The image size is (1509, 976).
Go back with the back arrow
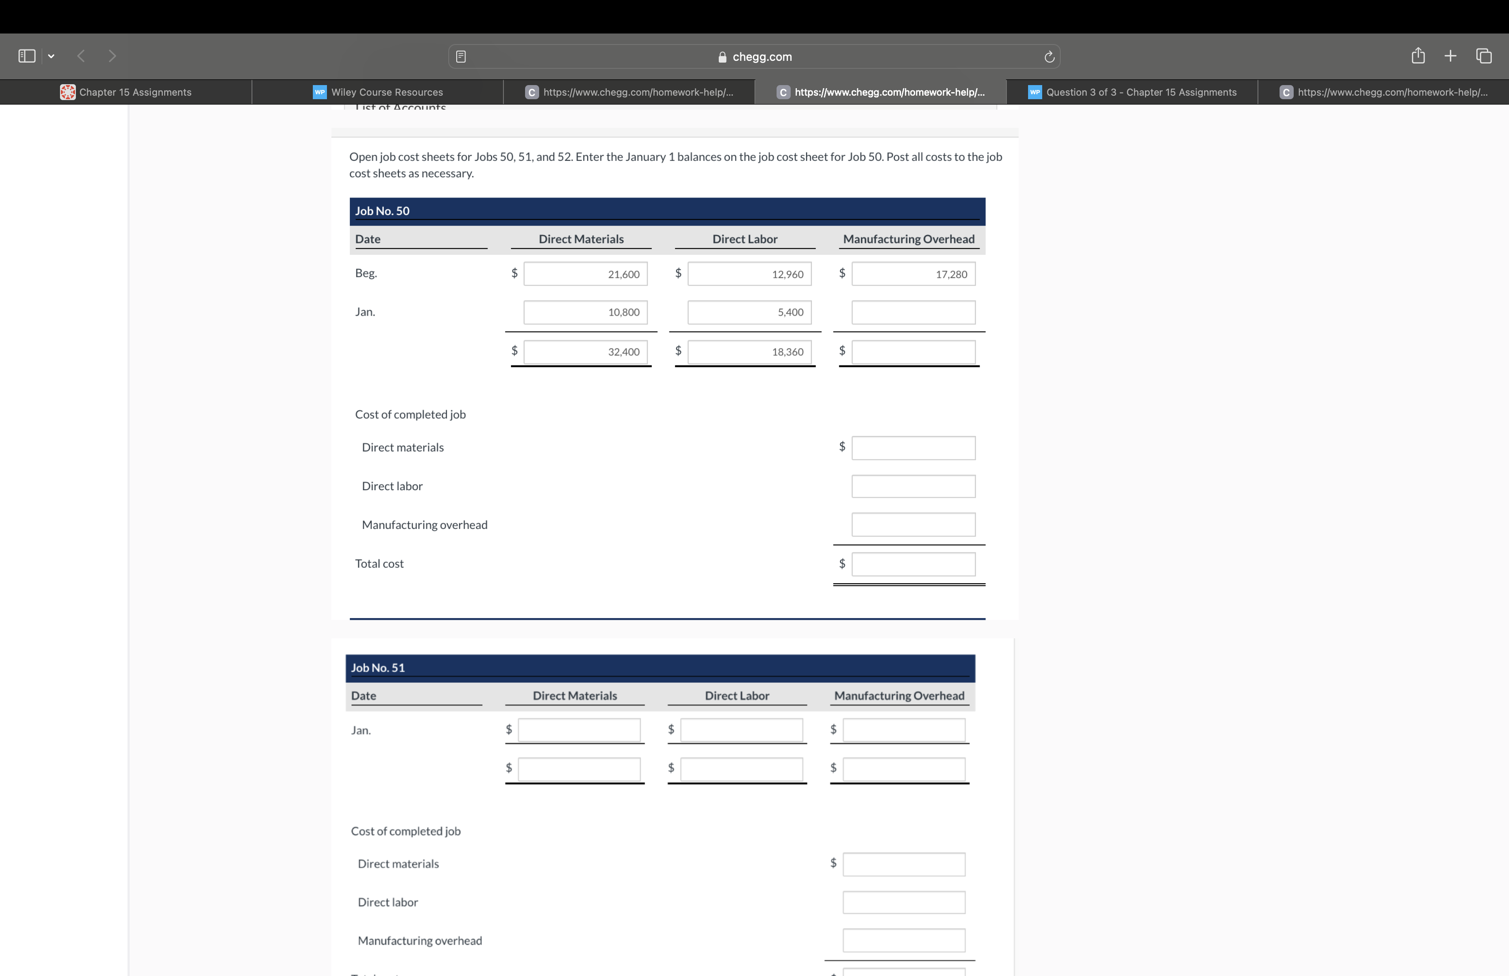[81, 56]
